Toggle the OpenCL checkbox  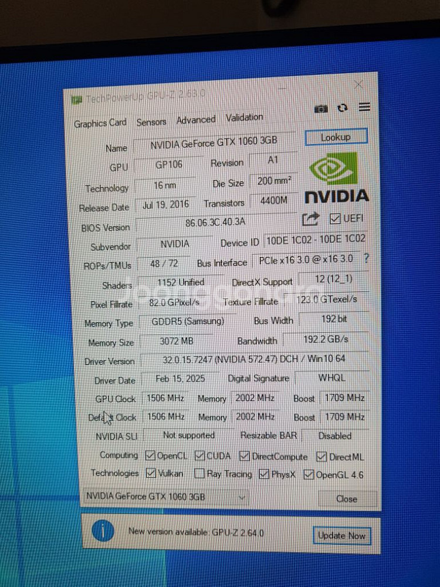coord(150,456)
